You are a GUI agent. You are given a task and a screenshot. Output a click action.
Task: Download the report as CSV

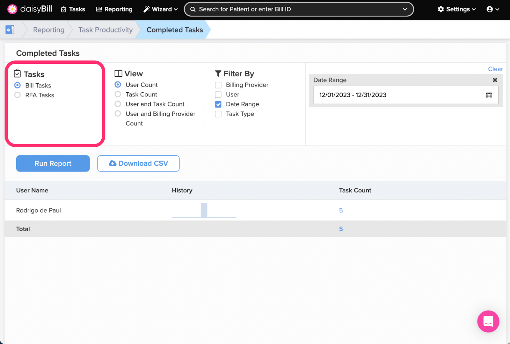tap(138, 163)
